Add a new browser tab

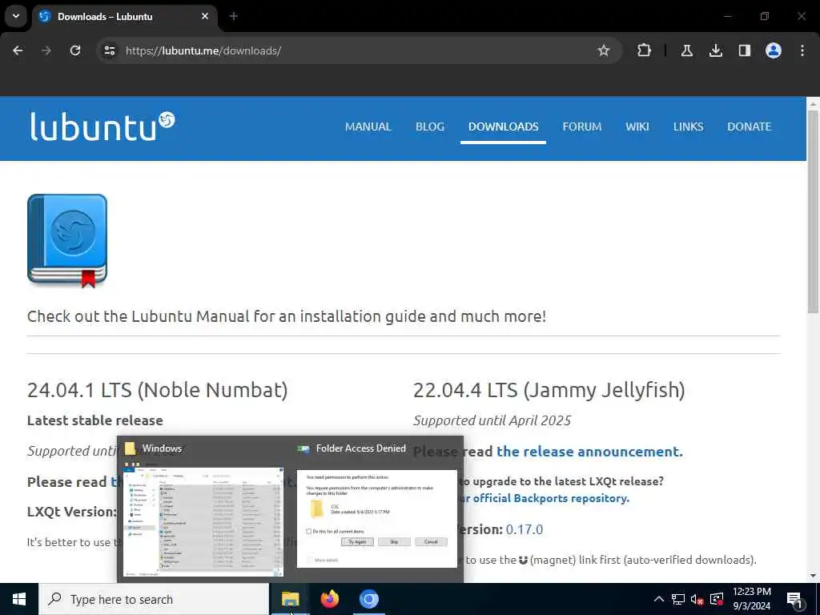pos(234,16)
